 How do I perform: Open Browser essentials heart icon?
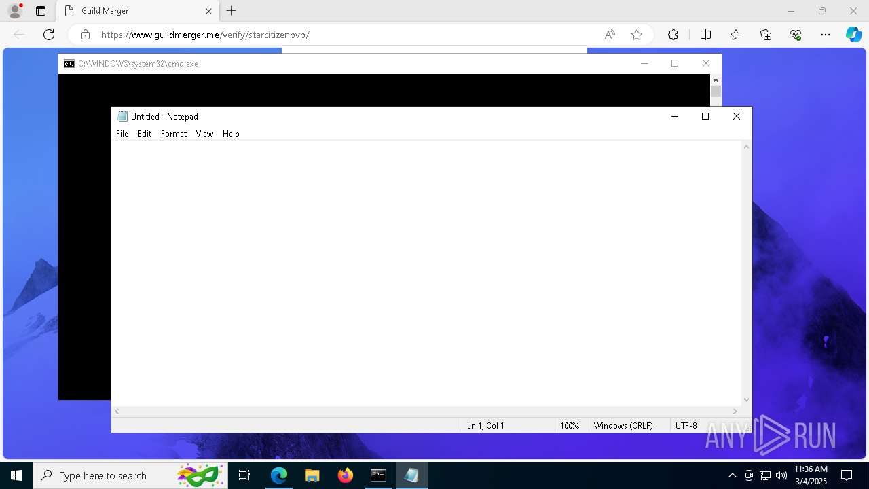[x=796, y=35]
